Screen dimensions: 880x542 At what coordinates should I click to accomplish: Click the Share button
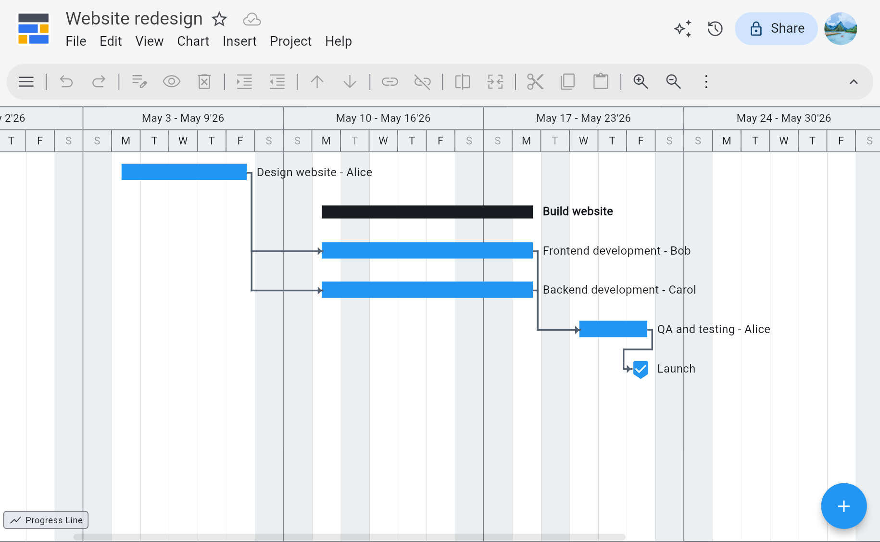(x=776, y=28)
